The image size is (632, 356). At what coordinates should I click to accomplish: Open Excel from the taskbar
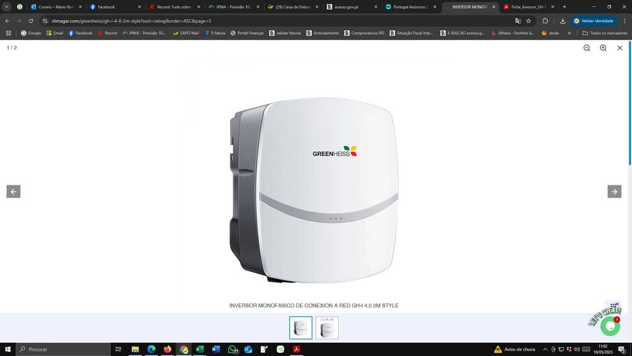click(x=200, y=349)
